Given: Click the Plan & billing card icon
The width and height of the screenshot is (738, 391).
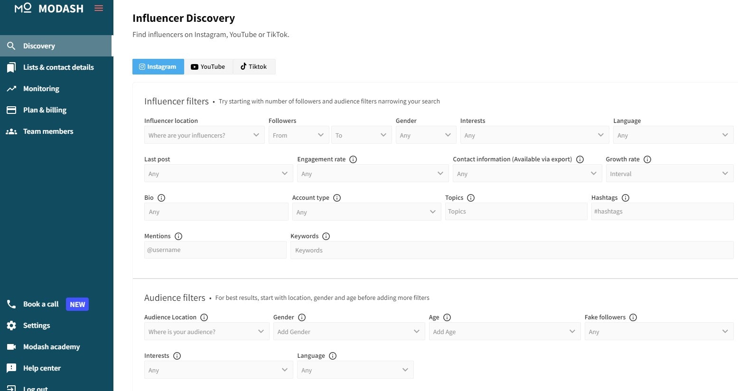Looking at the screenshot, I should (12, 110).
